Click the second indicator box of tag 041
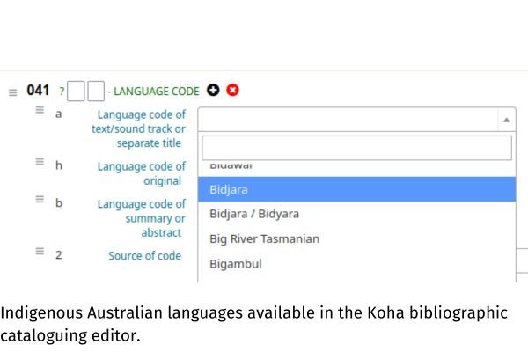Screen dimensions: 528x352 point(96,91)
